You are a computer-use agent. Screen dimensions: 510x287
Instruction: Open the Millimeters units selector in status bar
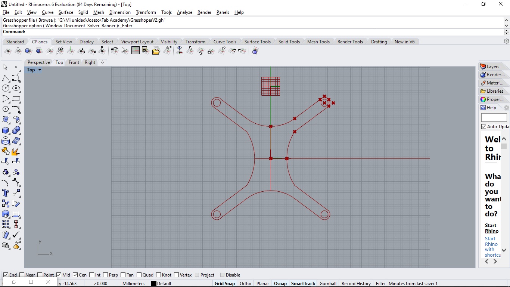pyautogui.click(x=133, y=284)
